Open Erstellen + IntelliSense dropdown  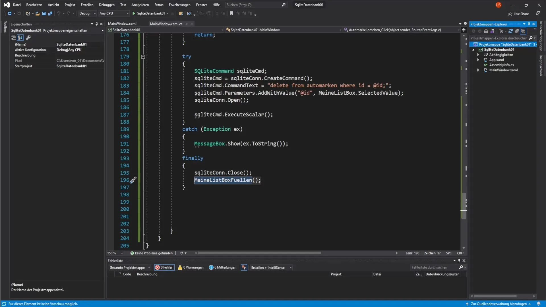271,268
